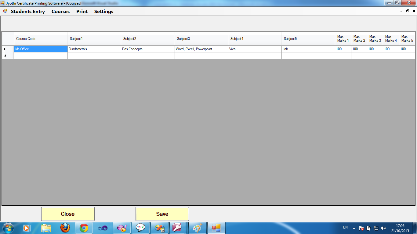Adjust the system volume control

(x=384, y=228)
